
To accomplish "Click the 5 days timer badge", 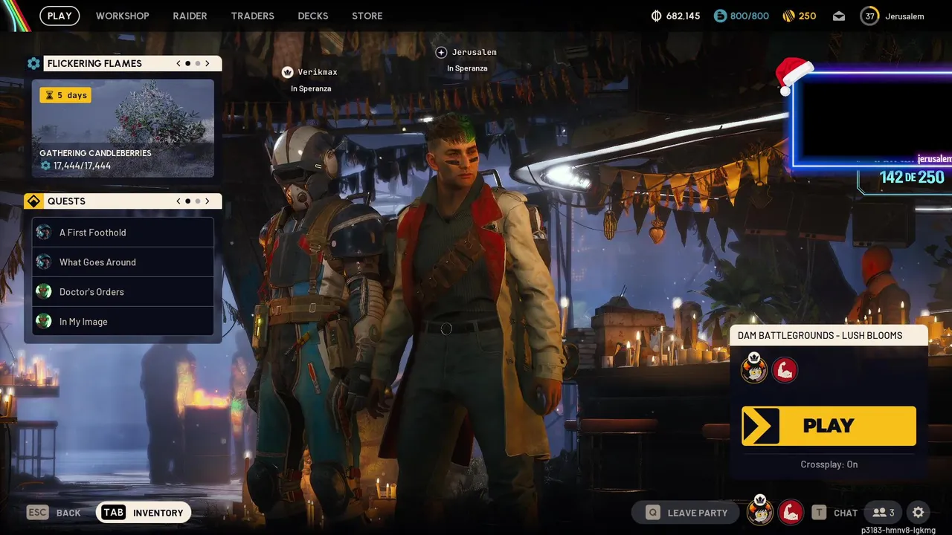I will pyautogui.click(x=65, y=95).
